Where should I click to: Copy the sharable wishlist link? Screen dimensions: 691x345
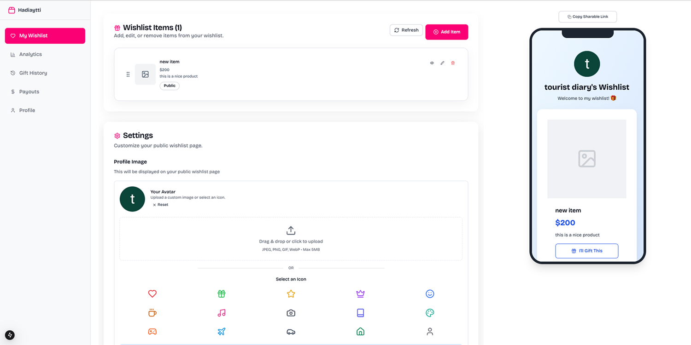coord(587,17)
